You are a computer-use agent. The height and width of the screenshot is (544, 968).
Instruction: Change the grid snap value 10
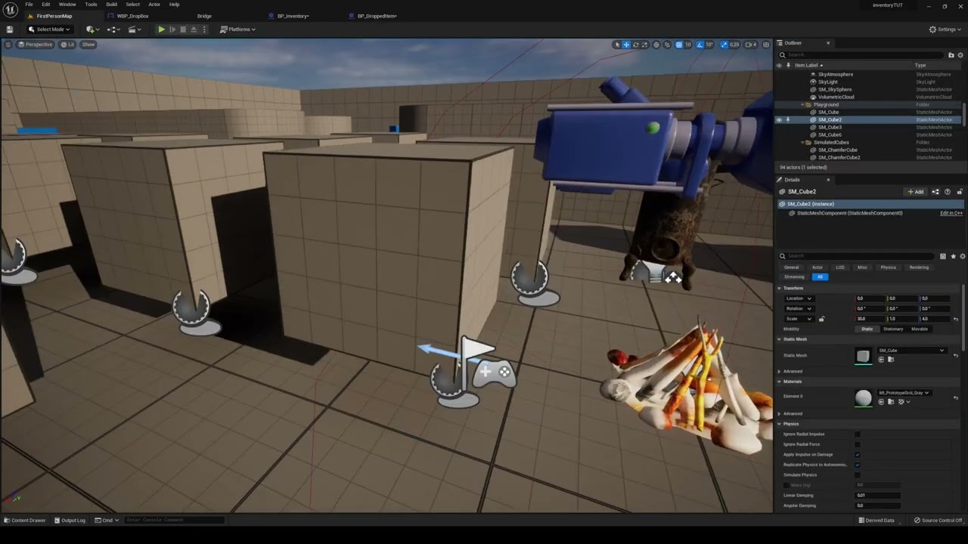pyautogui.click(x=688, y=45)
